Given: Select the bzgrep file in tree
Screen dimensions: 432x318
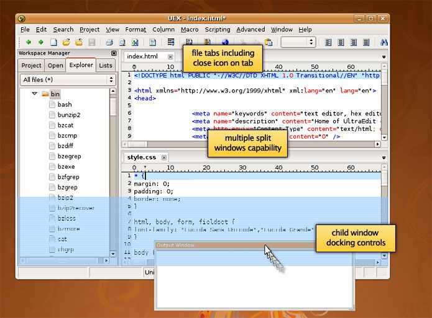Looking at the screenshot, I should 68,187.
